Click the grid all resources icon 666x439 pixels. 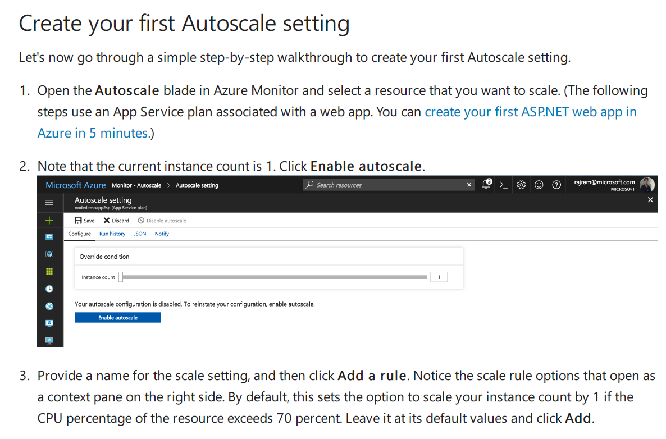[49, 272]
